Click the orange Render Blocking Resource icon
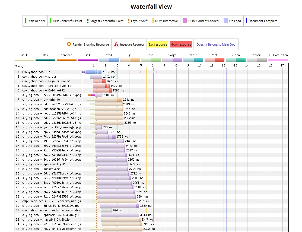The height and width of the screenshot is (232, 302). click(69, 44)
